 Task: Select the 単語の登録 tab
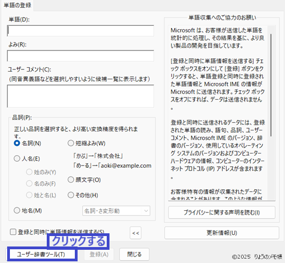18,6
